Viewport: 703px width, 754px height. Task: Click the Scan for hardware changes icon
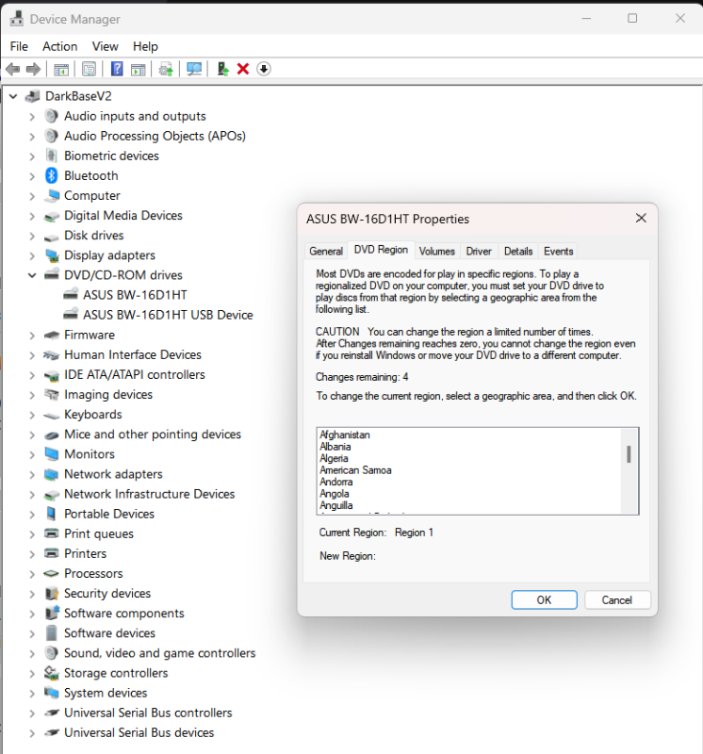point(195,69)
